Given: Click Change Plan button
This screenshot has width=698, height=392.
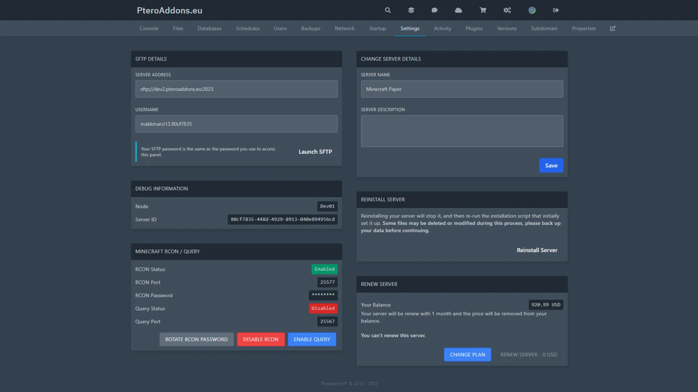Looking at the screenshot, I should point(468,355).
